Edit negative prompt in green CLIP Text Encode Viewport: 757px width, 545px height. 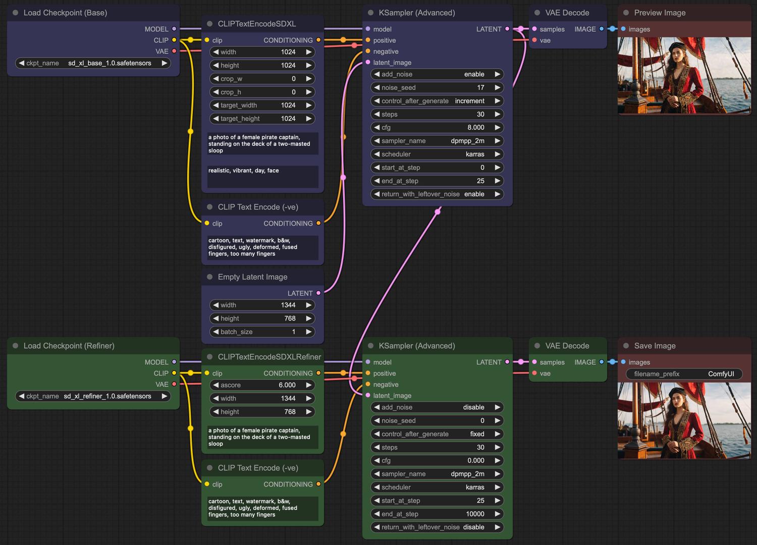click(x=262, y=508)
